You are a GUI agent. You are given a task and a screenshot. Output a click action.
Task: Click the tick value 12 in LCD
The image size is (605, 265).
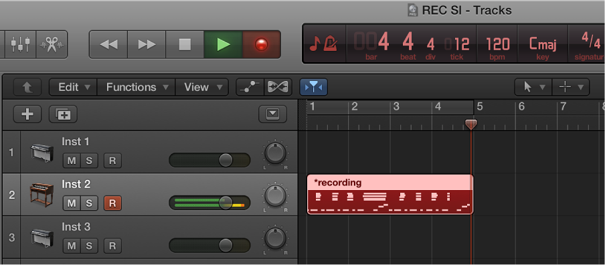[x=462, y=45]
